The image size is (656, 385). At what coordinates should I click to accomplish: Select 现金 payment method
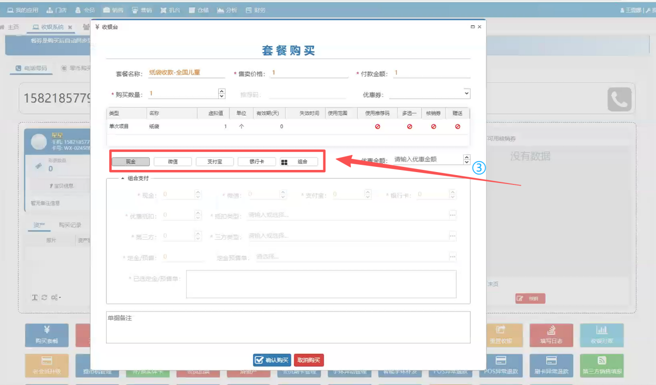[x=131, y=162]
